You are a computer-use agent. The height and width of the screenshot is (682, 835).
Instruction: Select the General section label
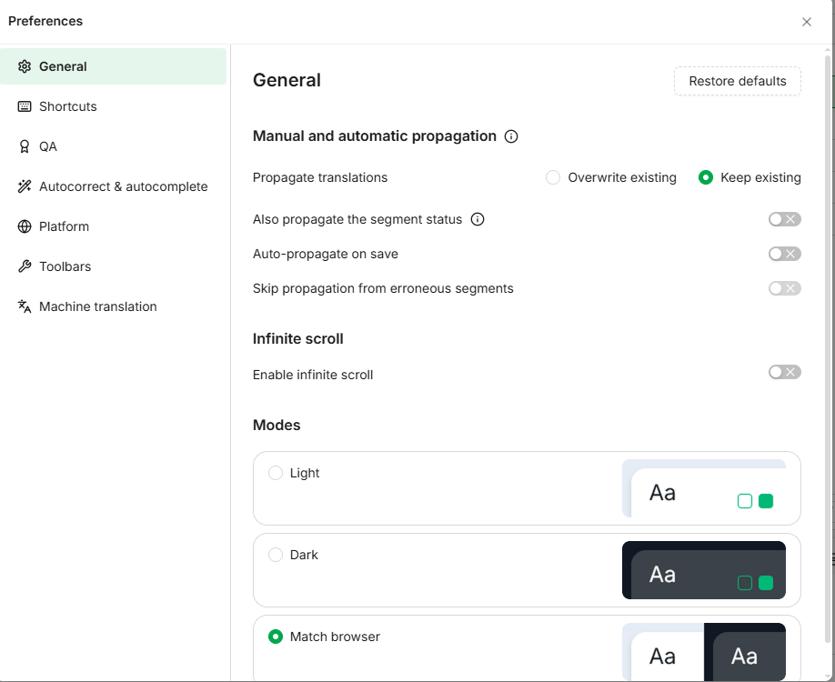tap(63, 66)
